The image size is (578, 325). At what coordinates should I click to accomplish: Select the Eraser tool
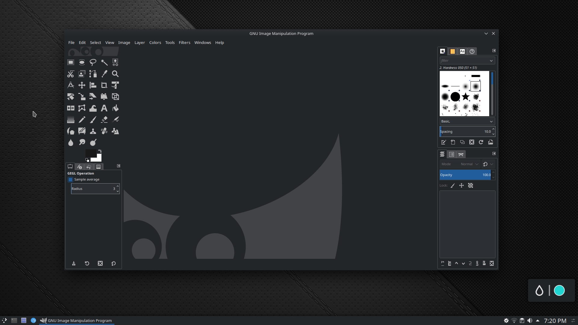(x=104, y=119)
